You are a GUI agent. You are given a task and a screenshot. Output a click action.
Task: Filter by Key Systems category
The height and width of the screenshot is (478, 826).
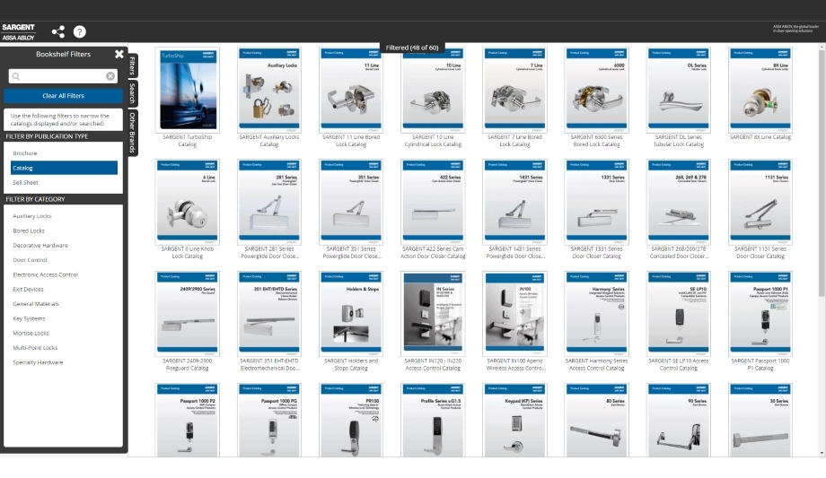click(29, 319)
